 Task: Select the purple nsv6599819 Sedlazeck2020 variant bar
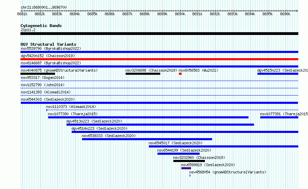(x=186, y=168)
